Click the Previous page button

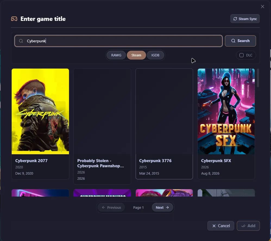(111, 208)
